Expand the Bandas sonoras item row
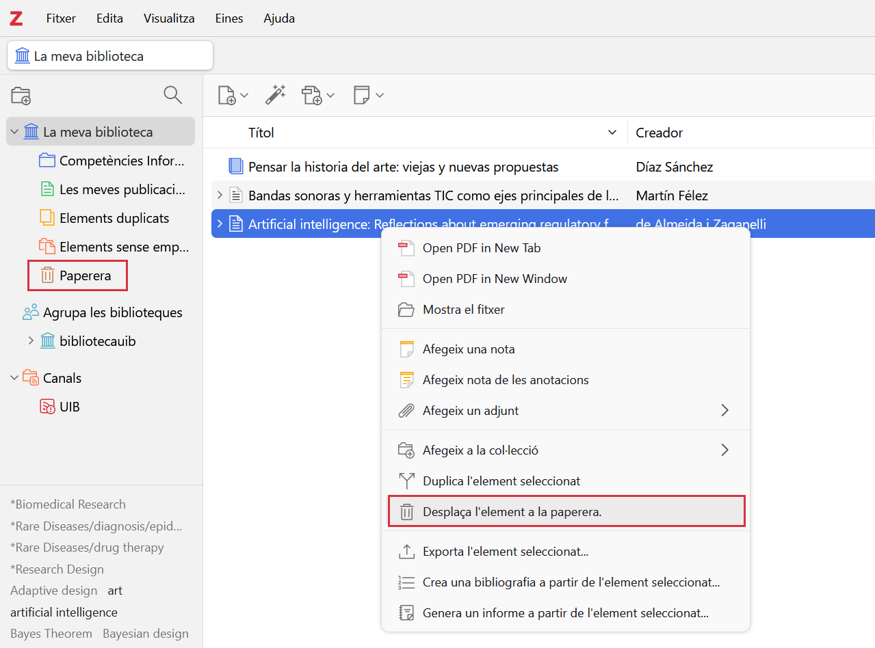This screenshot has height=648, width=875. pyautogui.click(x=220, y=195)
